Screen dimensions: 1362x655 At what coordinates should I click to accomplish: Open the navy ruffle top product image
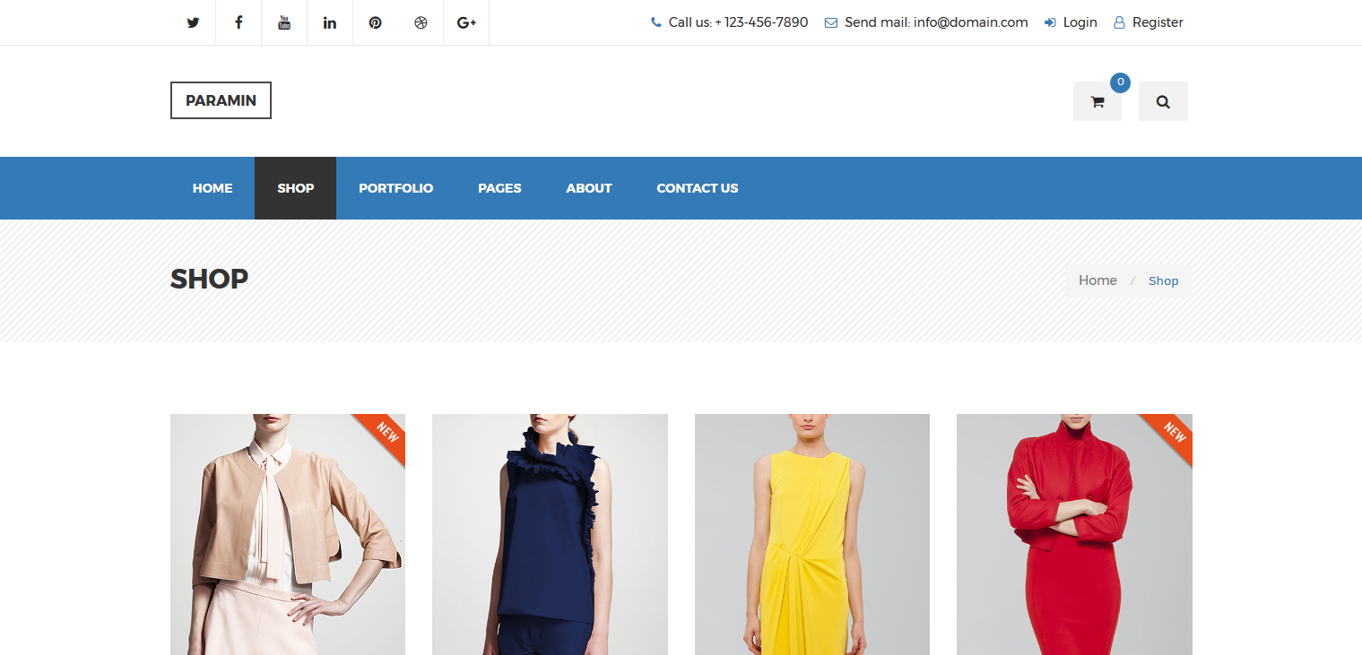click(550, 535)
